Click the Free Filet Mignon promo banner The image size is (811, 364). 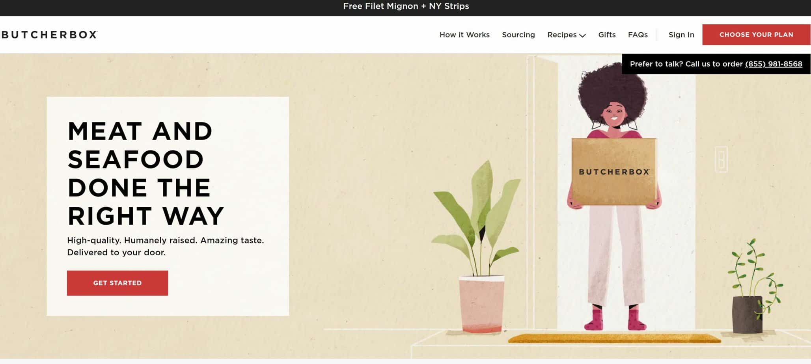(406, 6)
